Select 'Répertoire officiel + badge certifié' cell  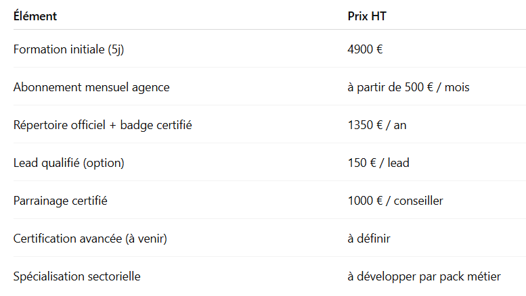102,125
